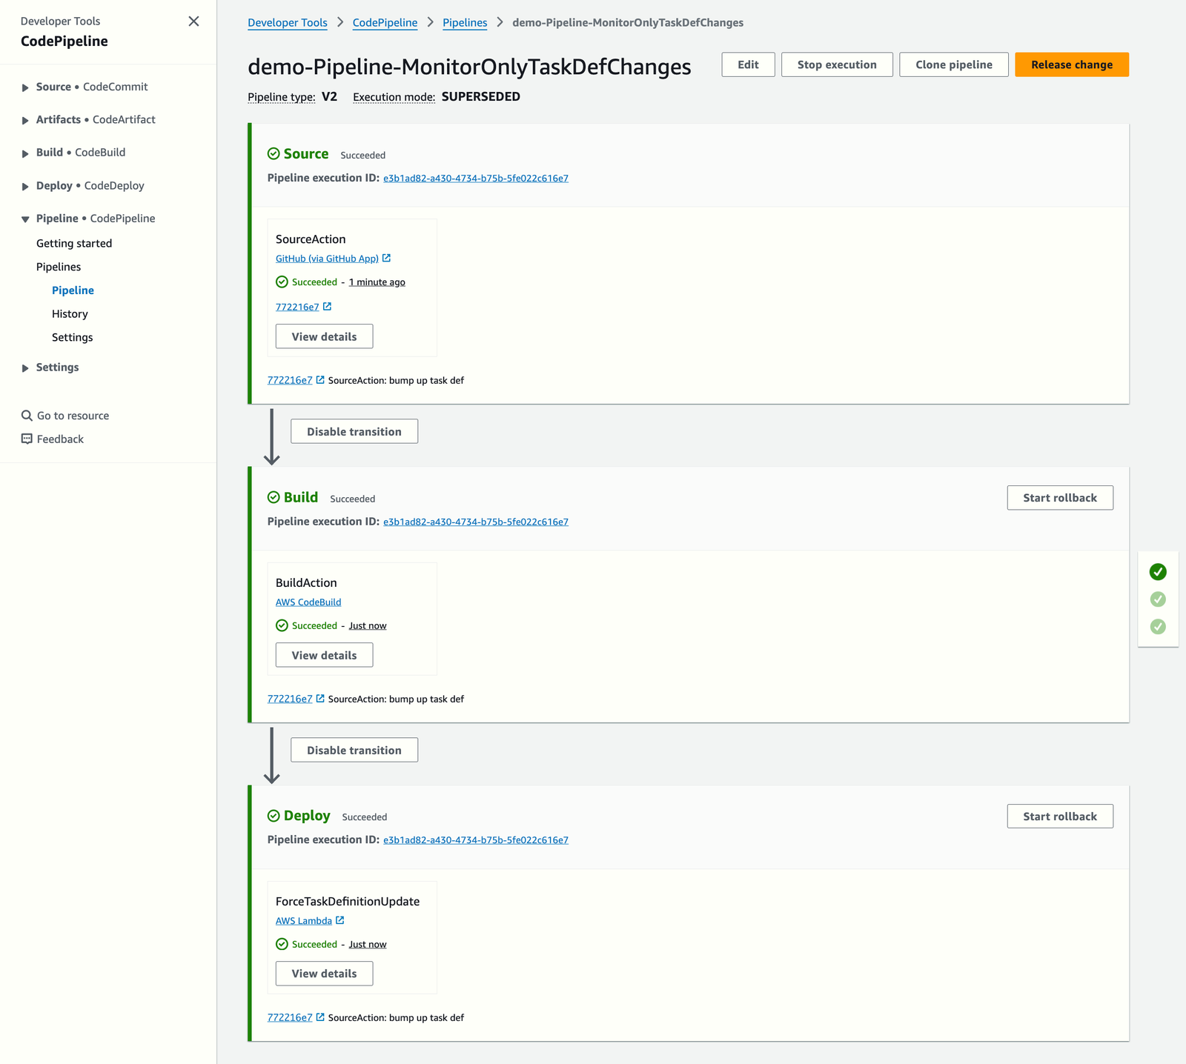The image size is (1186, 1064).
Task: Close the Developer Tools sidebar
Action: coord(193,21)
